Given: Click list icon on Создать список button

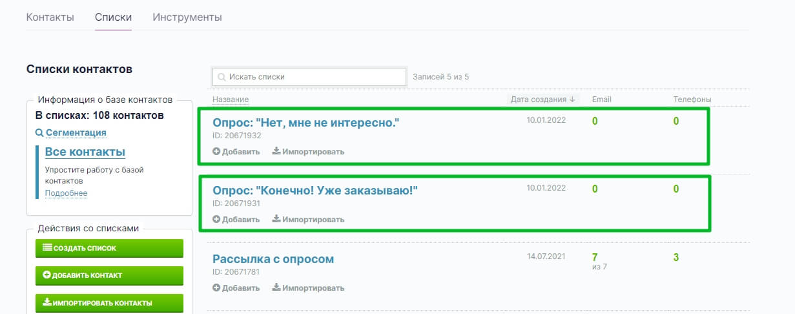Looking at the screenshot, I should tap(46, 247).
